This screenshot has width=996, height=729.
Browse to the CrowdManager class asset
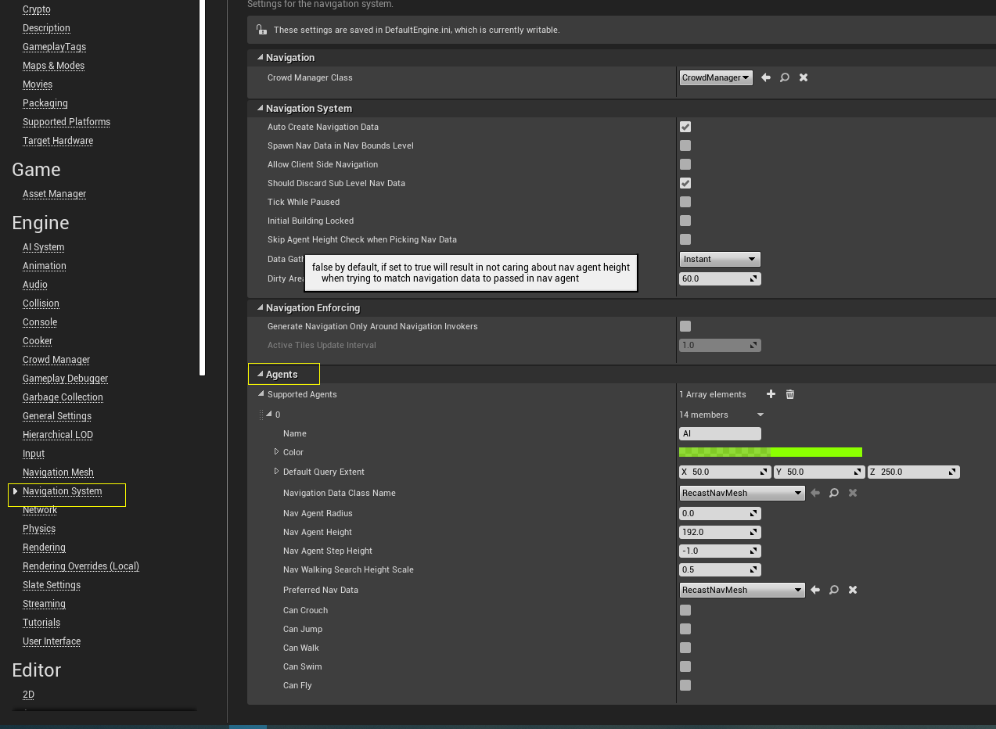784,77
